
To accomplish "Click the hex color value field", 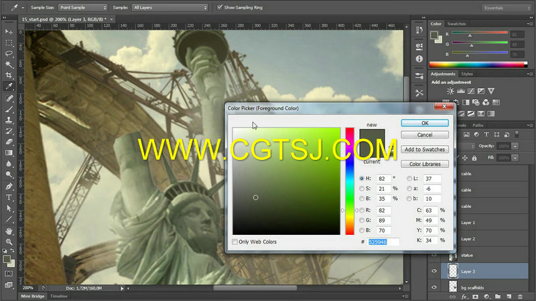I will coord(383,242).
